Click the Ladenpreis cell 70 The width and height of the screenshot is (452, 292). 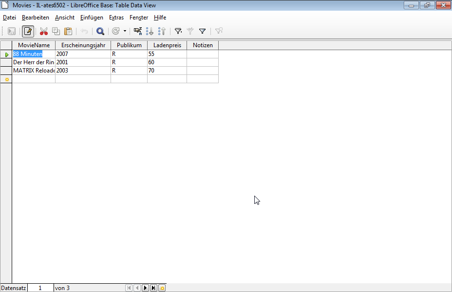[167, 71]
